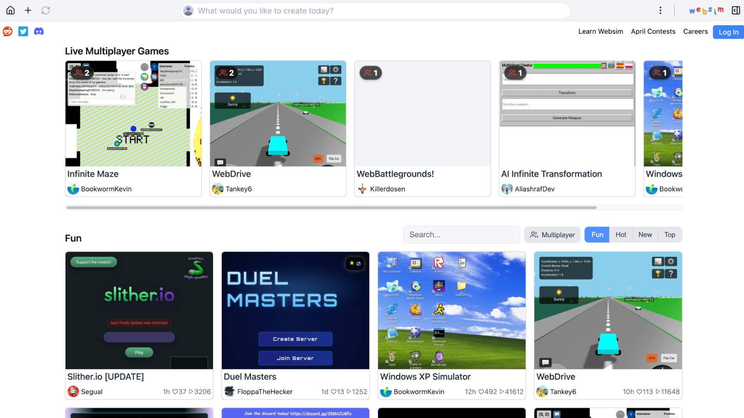Click 'Duel Masters' title text

[250, 377]
